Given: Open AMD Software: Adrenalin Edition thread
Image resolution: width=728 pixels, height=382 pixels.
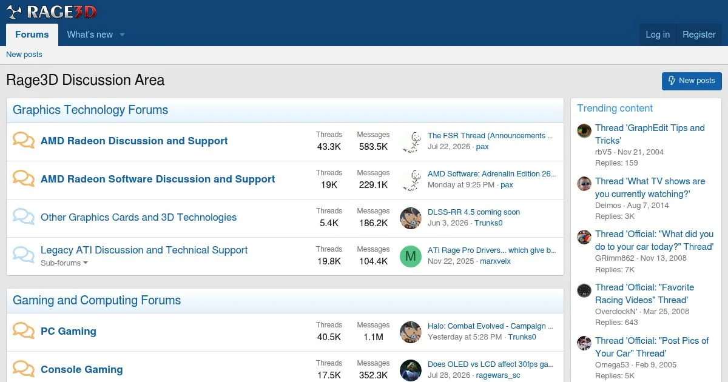Looking at the screenshot, I should click(492, 174).
